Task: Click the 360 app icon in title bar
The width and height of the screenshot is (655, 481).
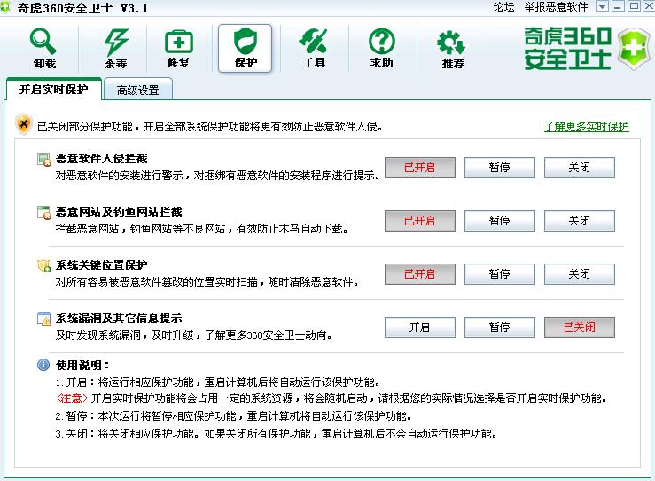Action: 5,7
